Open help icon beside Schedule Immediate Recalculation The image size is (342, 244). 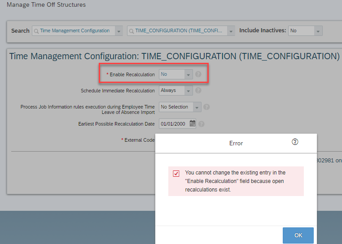[198, 91]
